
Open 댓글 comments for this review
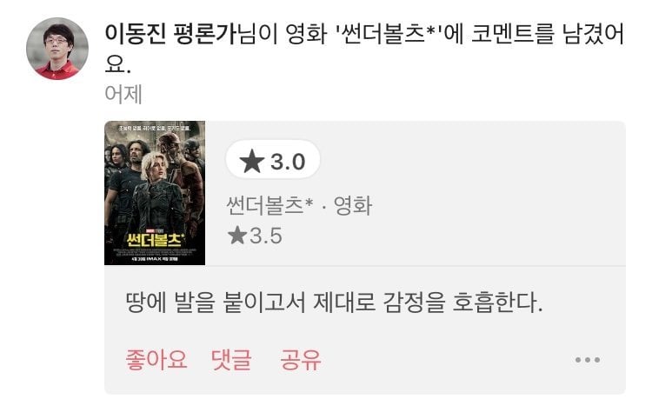tap(231, 360)
